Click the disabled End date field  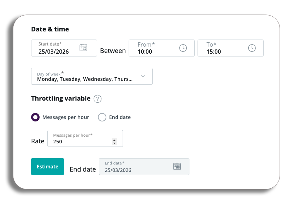(x=144, y=167)
